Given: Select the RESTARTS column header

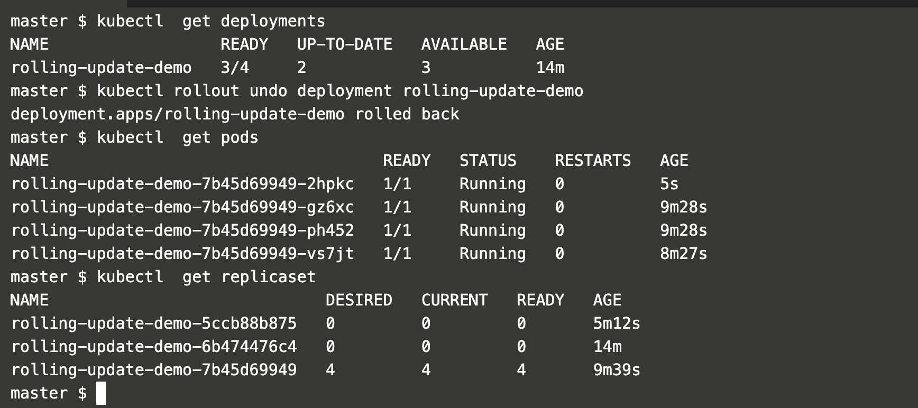Looking at the screenshot, I should click(x=593, y=161).
